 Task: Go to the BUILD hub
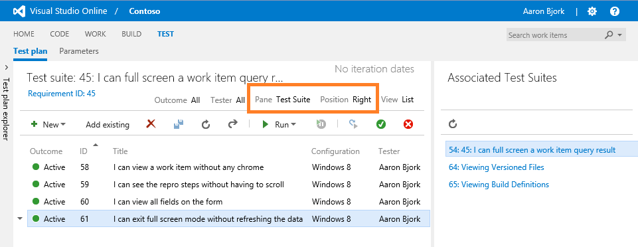(131, 34)
